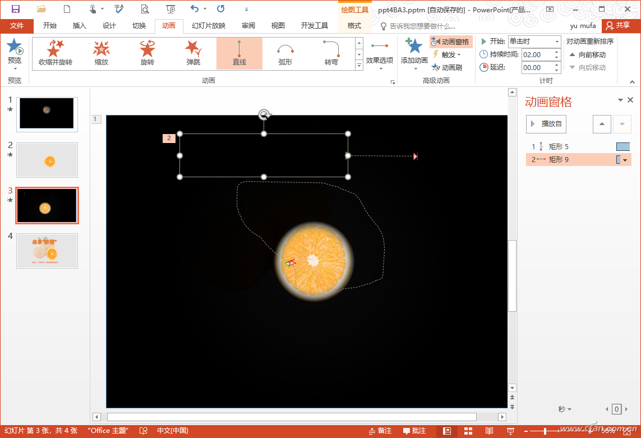641x438 pixels.
Task: Switch to the 开发工具 ribbon tab
Action: 315,25
